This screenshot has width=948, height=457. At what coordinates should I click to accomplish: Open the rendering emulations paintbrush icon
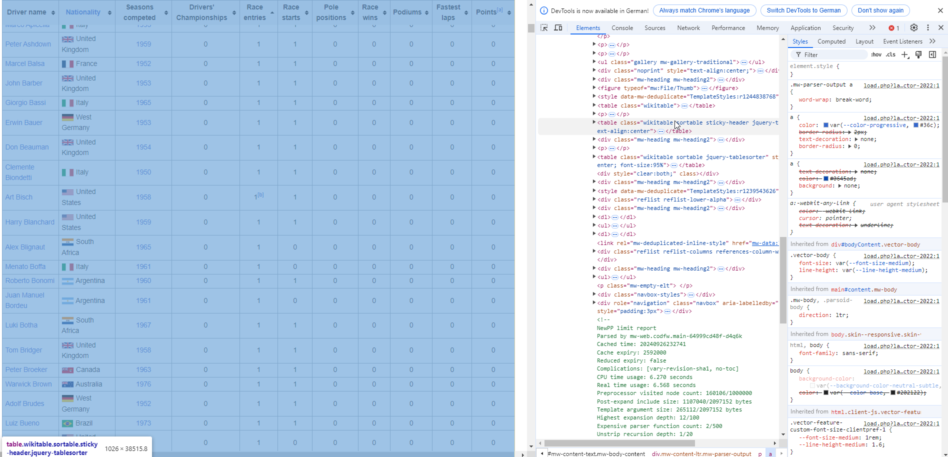tap(918, 55)
